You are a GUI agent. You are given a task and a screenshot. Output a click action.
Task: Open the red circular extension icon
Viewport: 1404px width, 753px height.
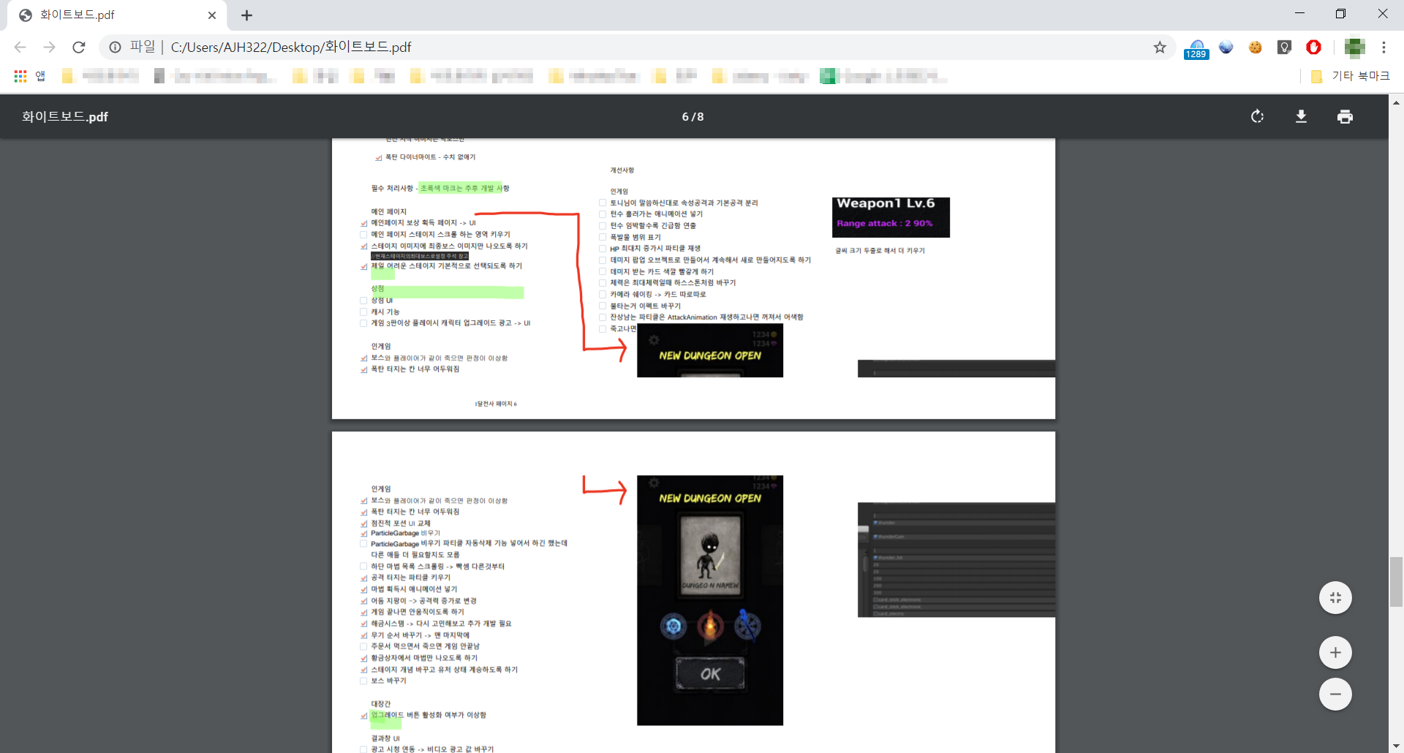[x=1314, y=48]
